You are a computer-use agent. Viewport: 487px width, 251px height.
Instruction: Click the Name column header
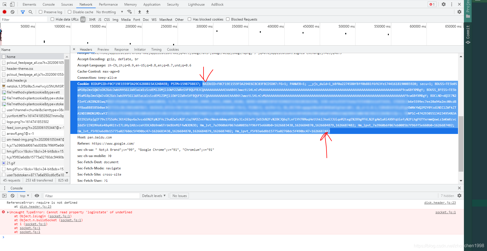coord(35,50)
